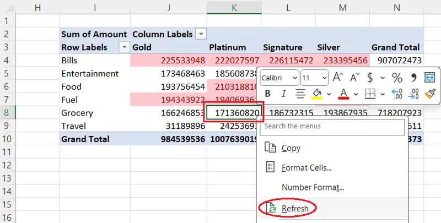Select the Format Painter brush
The width and height of the screenshot is (441, 223).
click(430, 94)
